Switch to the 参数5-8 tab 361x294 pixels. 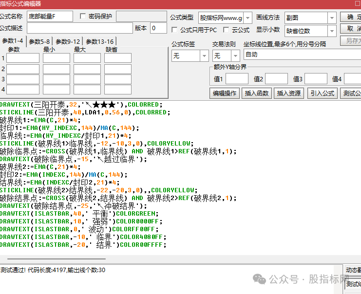coord(39,42)
